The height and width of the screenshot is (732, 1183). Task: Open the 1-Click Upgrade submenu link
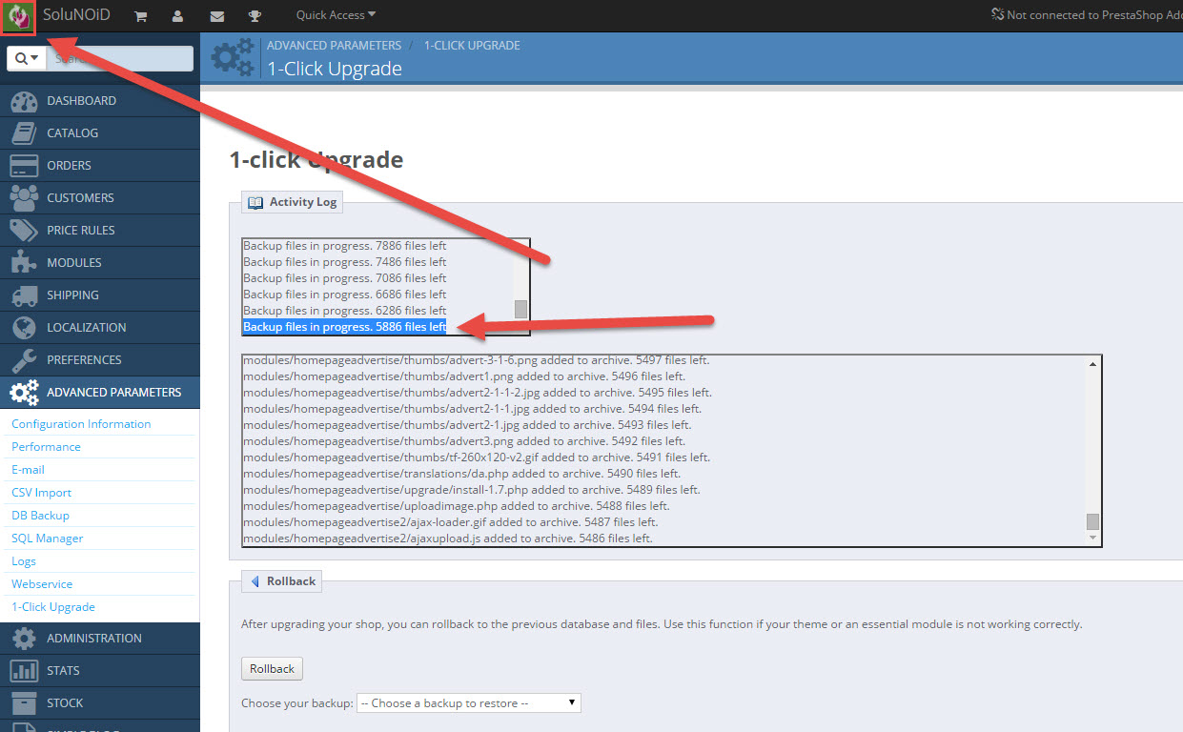53,607
